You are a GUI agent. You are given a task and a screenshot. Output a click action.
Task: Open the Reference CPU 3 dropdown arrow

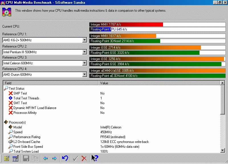point(84,63)
